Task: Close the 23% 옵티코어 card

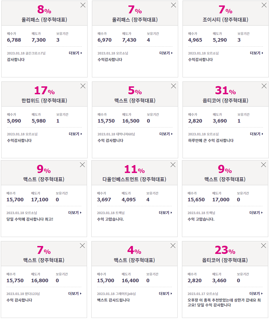Action: pyautogui.click(x=264, y=246)
